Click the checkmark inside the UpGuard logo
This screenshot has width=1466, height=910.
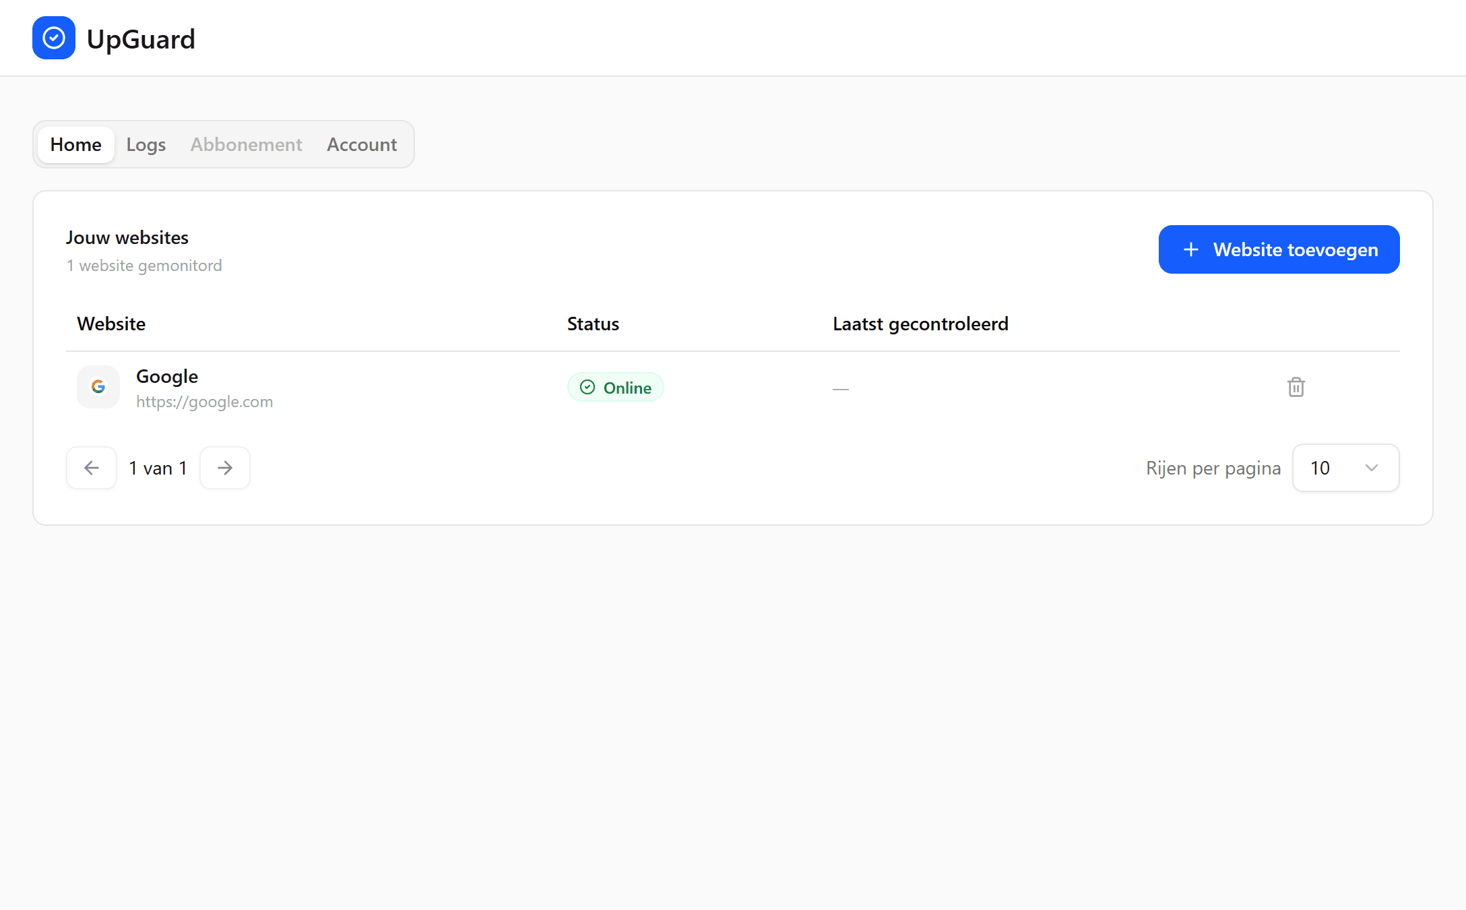point(54,38)
